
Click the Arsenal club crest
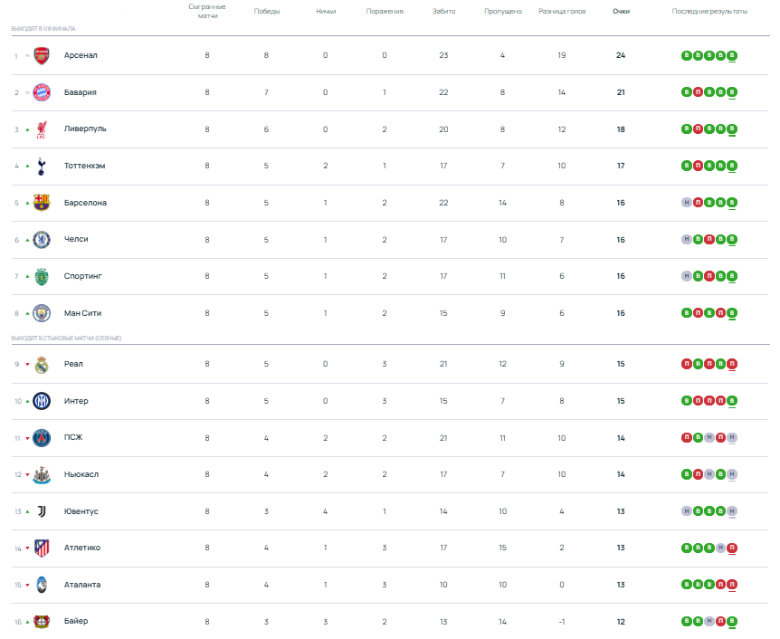pyautogui.click(x=42, y=55)
